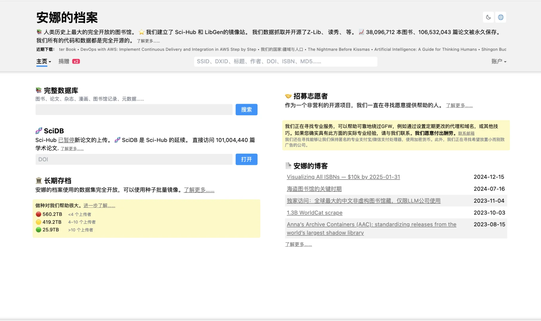Click the yellow 419.2TB indicator

point(38,222)
